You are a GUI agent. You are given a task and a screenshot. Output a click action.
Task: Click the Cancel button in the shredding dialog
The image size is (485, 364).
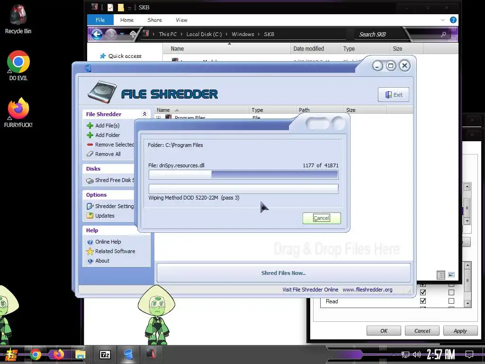pyautogui.click(x=322, y=218)
